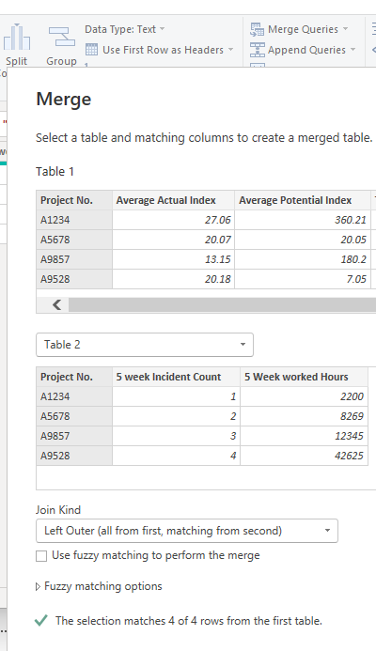Click incident count cell 3 for A9857
Image resolution: width=376 pixels, height=651 pixels.
176,436
